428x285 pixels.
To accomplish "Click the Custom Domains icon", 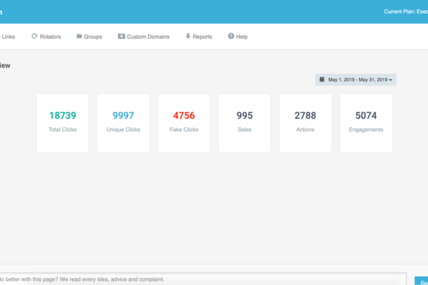I will pos(122,36).
